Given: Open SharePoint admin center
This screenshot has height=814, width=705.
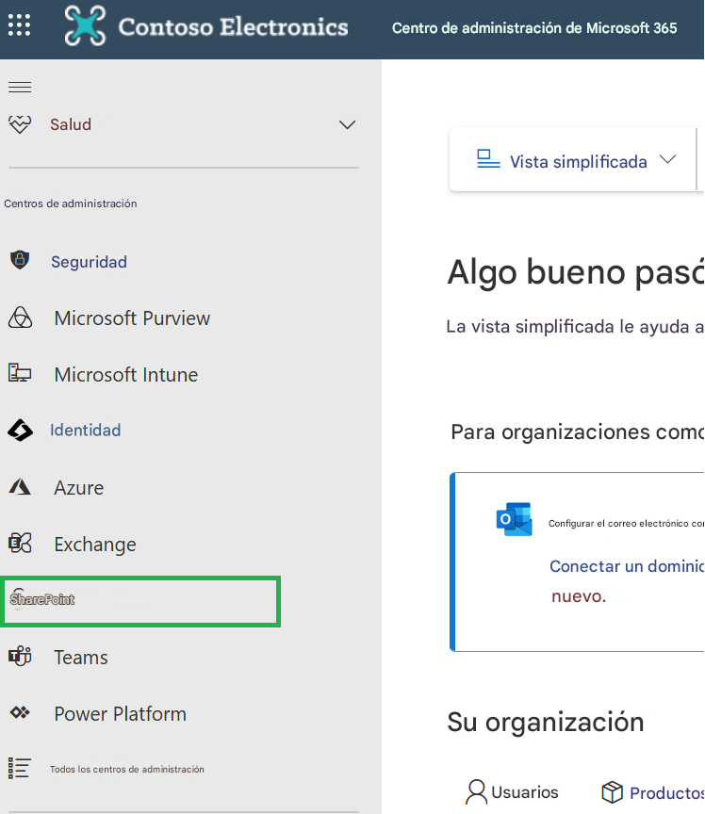Looking at the screenshot, I should pyautogui.click(x=140, y=601).
